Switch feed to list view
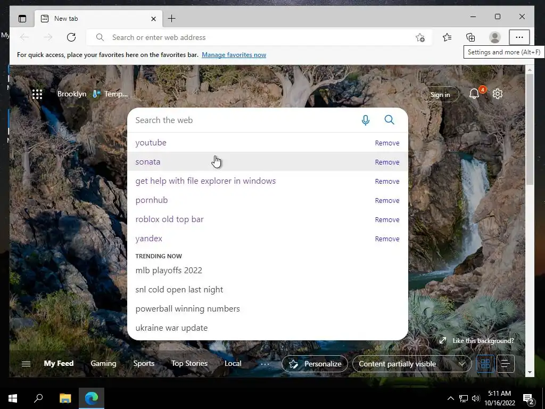 pyautogui.click(x=506, y=364)
